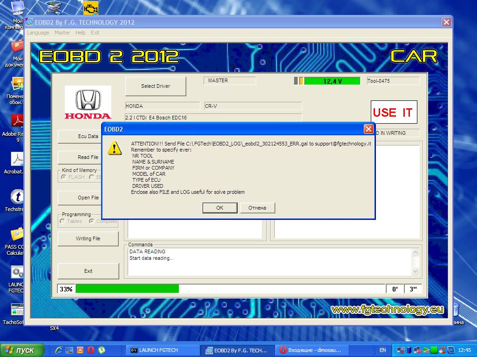Open the LAUNCH FGTECH desktop icon
Screen dimensions: 477x357
(17, 272)
